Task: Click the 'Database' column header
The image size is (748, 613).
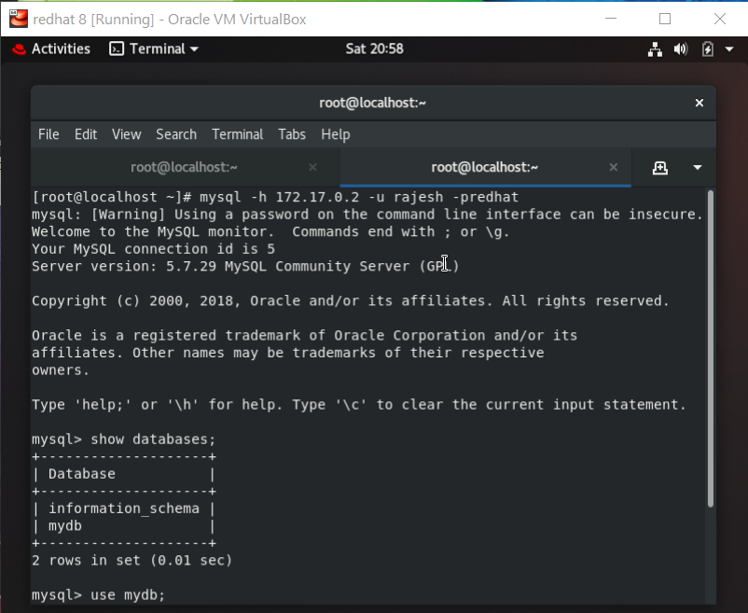Action: pyautogui.click(x=81, y=474)
